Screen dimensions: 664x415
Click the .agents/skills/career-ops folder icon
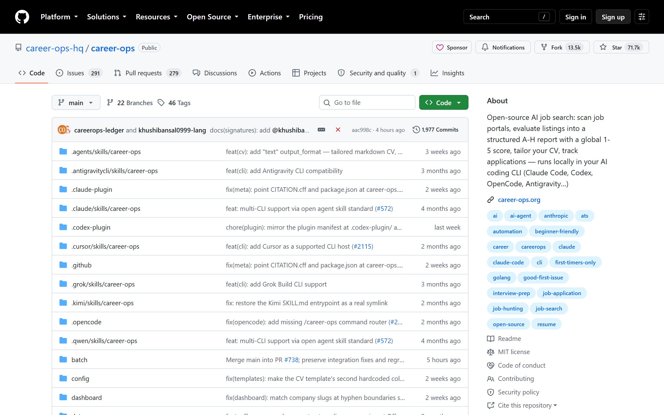pyautogui.click(x=63, y=151)
